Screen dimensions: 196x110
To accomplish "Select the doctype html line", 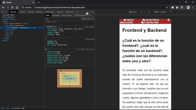I will click(8, 15).
